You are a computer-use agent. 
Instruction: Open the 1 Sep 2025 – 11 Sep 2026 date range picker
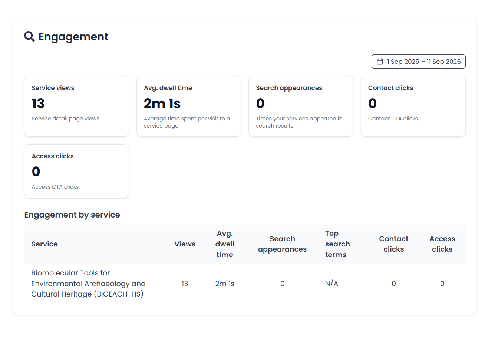tap(418, 62)
